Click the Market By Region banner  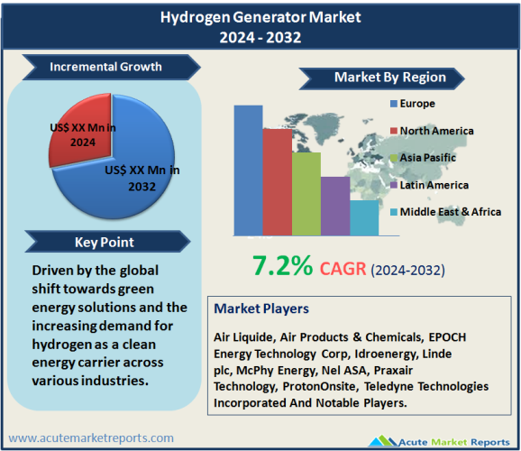381,78
